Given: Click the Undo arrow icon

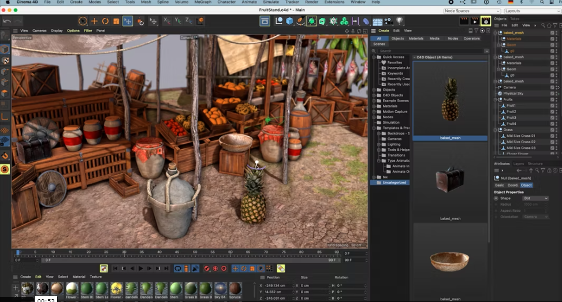Looking at the screenshot, I should coord(7,21).
